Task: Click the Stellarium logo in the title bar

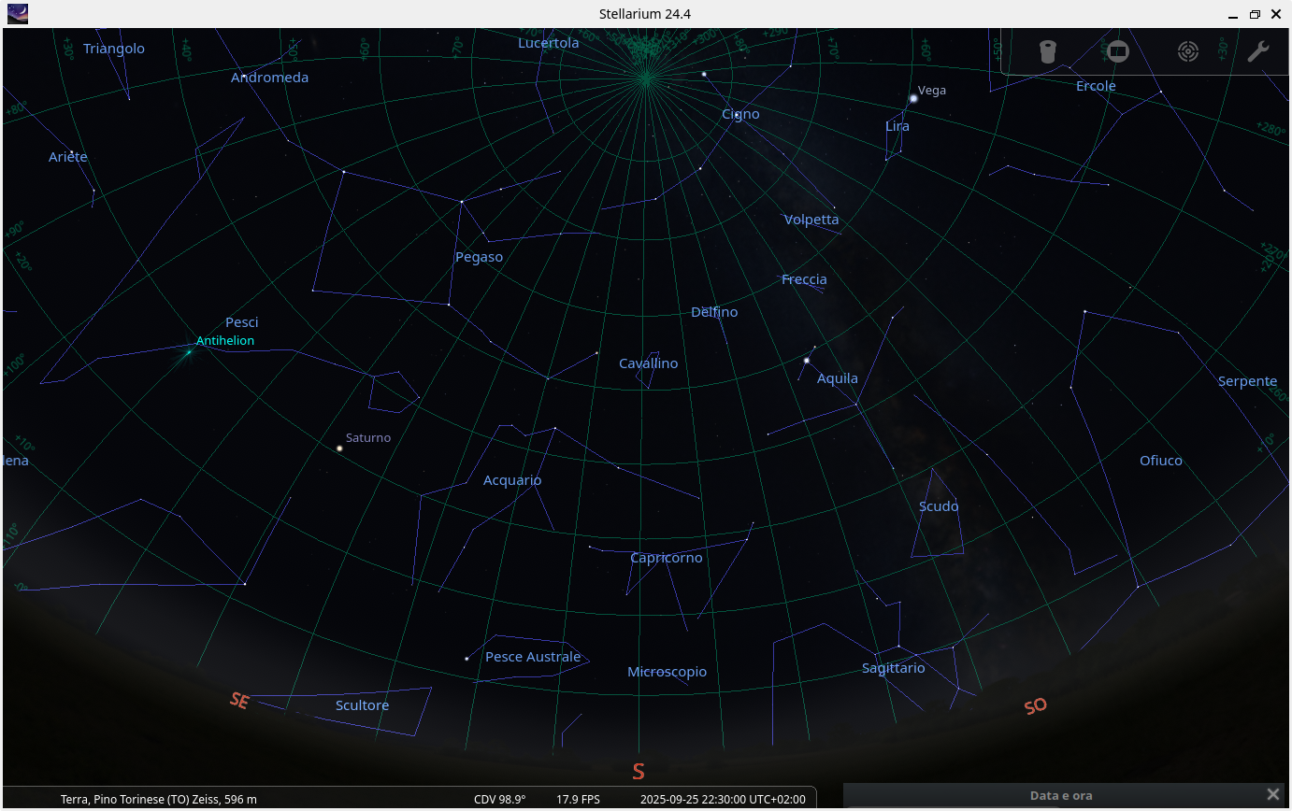Action: click(x=17, y=13)
